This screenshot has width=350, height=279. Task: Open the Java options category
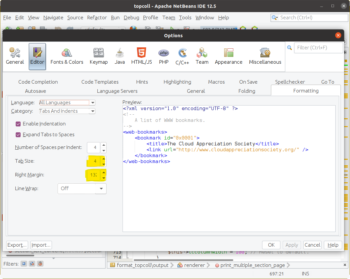point(120,56)
